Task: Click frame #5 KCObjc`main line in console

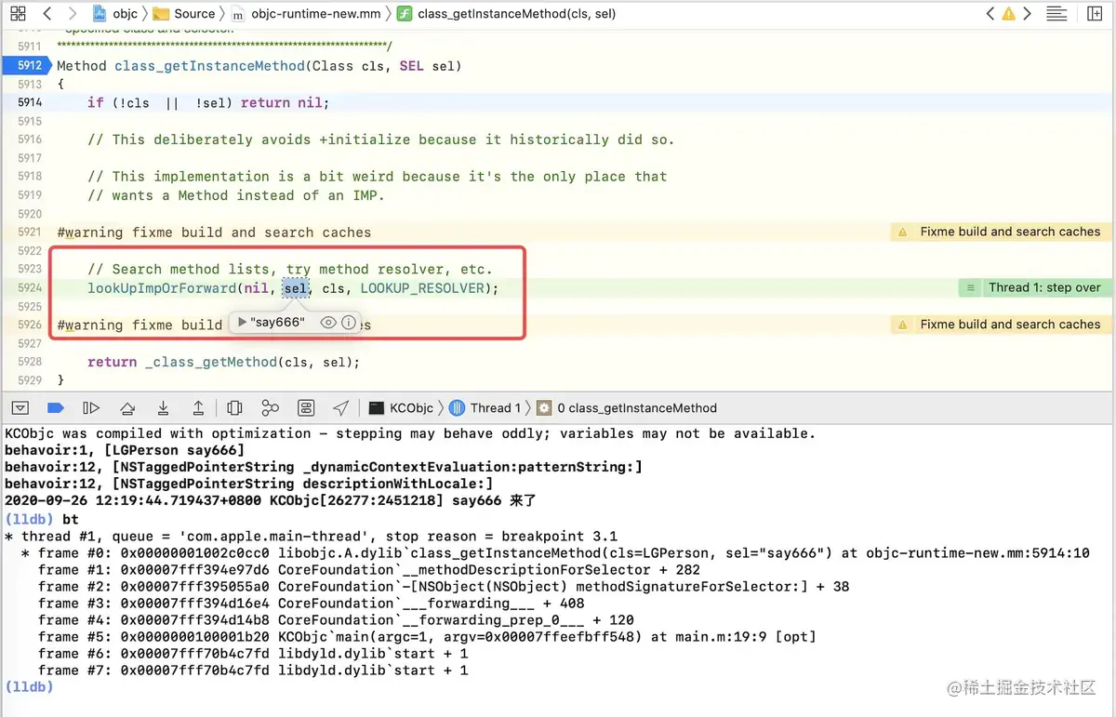Action: coord(427,636)
